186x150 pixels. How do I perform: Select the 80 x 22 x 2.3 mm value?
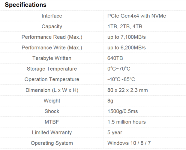click(x=127, y=90)
